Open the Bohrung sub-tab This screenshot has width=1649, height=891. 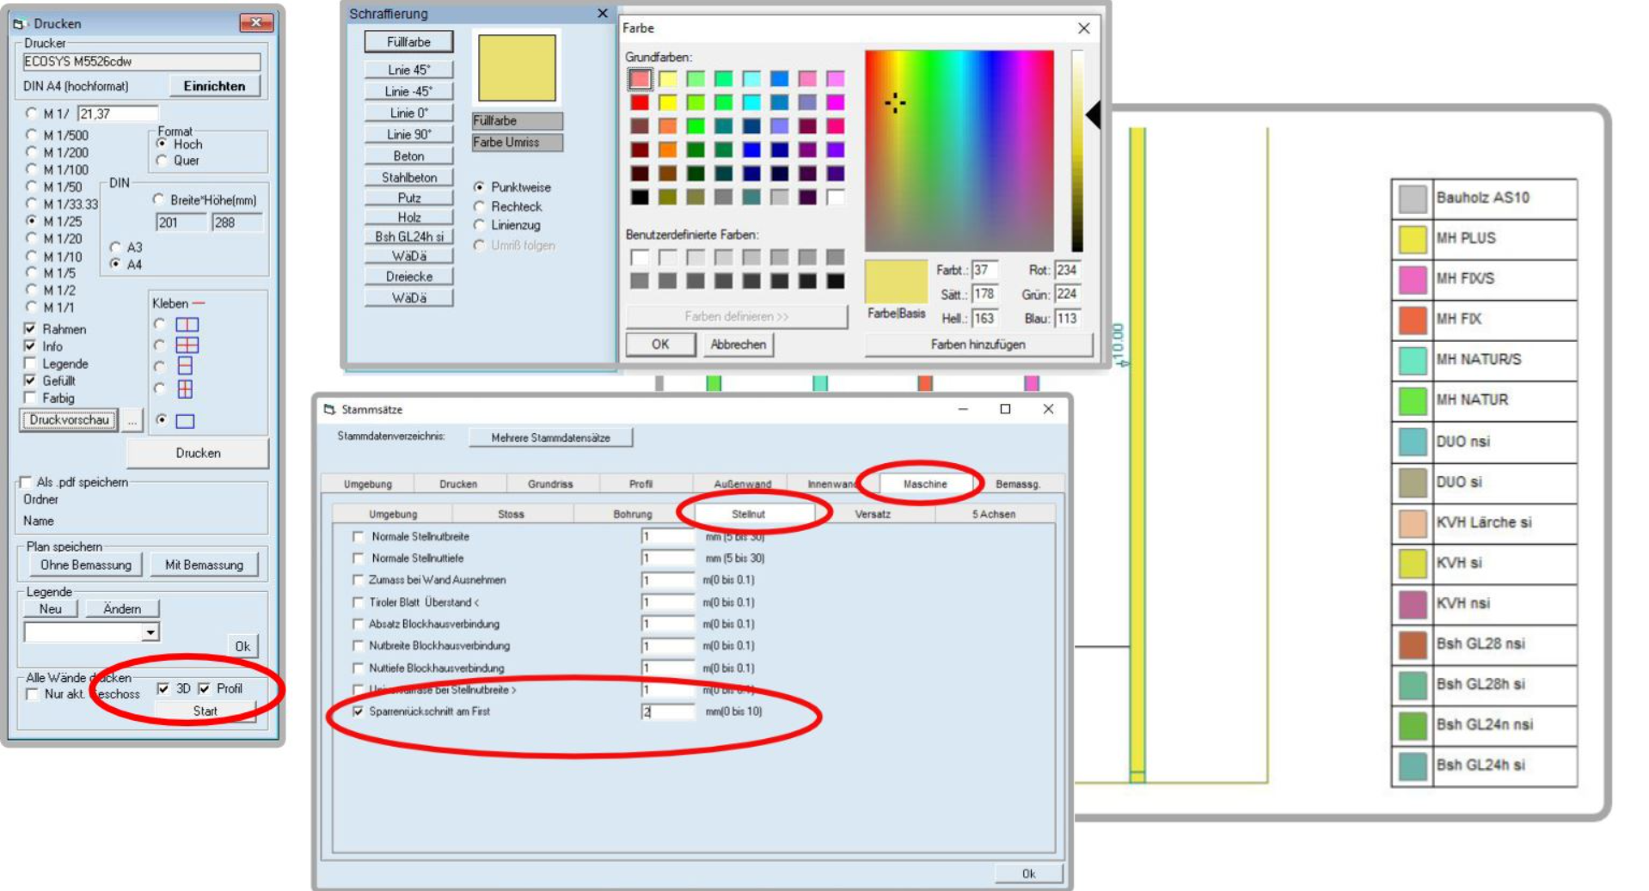click(633, 514)
